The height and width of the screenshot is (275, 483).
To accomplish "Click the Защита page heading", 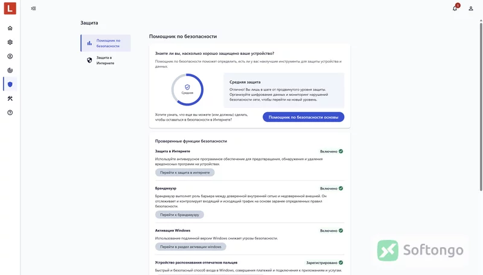I will coord(89,23).
